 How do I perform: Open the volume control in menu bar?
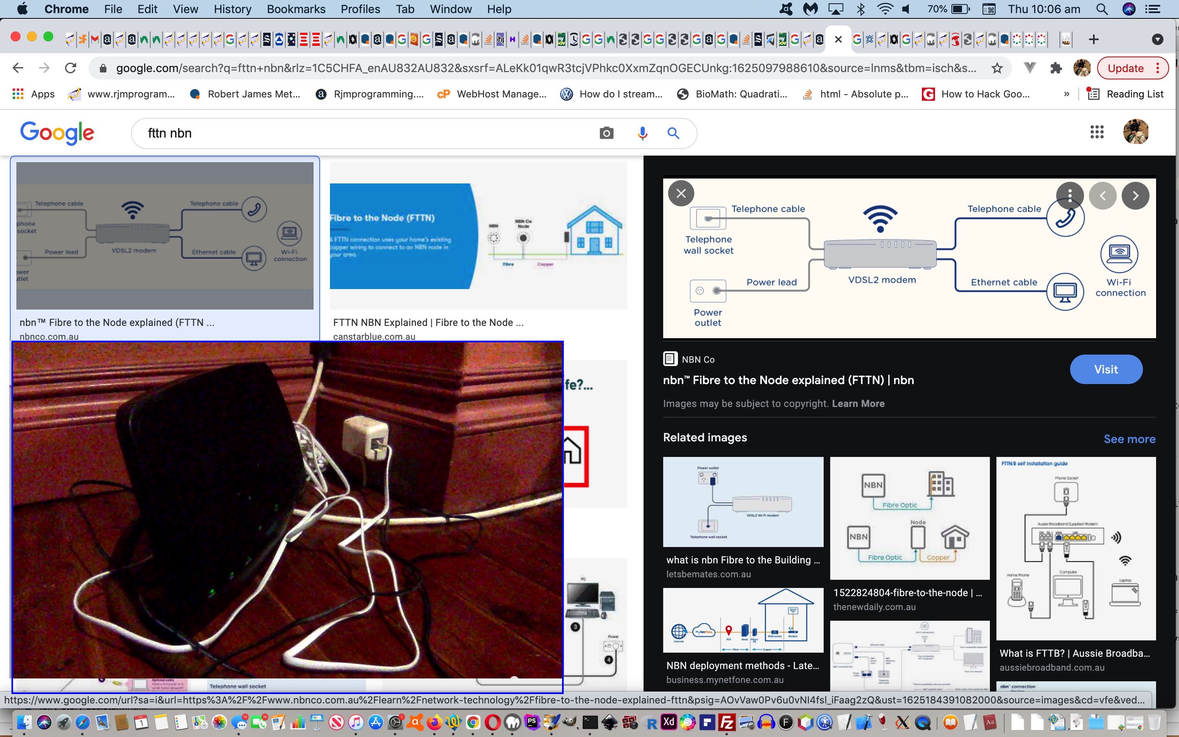point(906,9)
